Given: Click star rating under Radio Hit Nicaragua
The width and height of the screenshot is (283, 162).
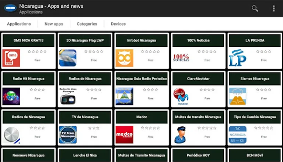Looking at the screenshot, I should pos(37,90).
